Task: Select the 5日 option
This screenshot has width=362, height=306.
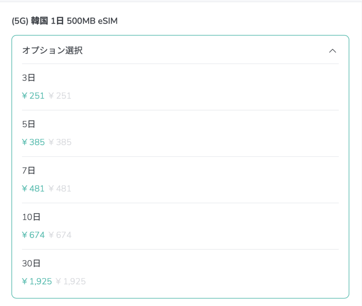Action: (180, 133)
